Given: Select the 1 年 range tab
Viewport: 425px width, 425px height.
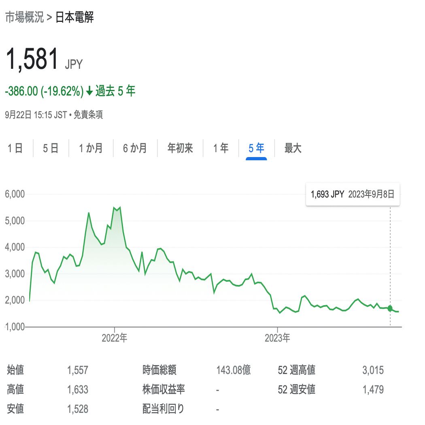Looking at the screenshot, I should pyautogui.click(x=221, y=148).
